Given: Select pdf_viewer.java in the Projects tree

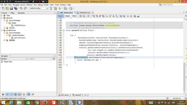Looking at the screenshot, I should coord(20,38).
